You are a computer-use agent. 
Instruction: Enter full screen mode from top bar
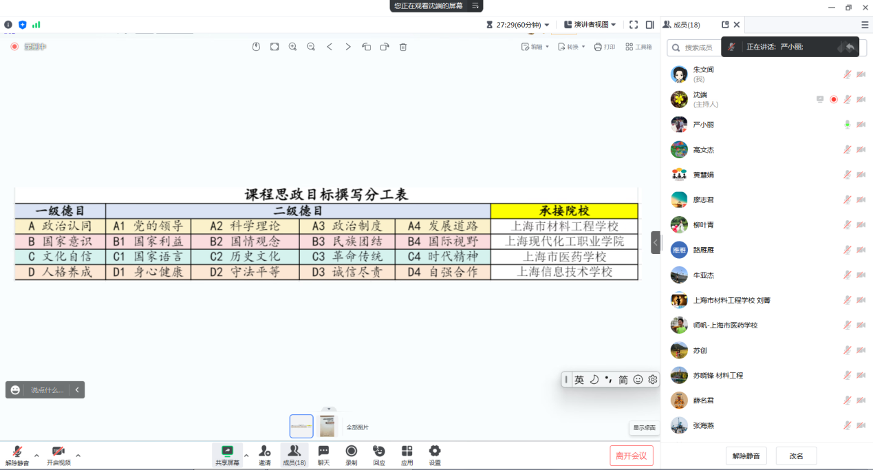[634, 25]
